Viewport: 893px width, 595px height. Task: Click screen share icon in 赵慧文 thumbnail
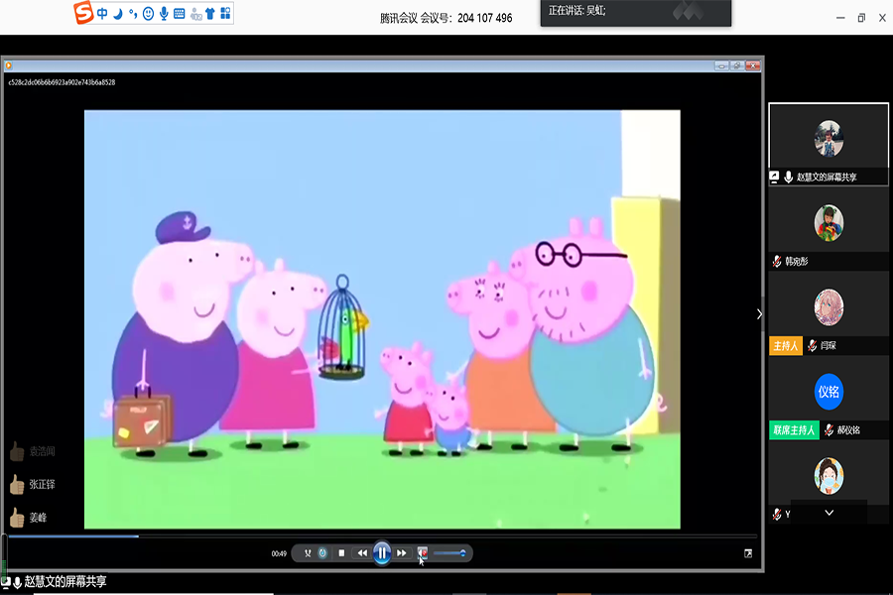click(x=774, y=178)
